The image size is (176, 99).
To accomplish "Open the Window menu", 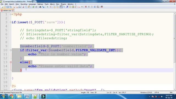I will tap(70, 4).
